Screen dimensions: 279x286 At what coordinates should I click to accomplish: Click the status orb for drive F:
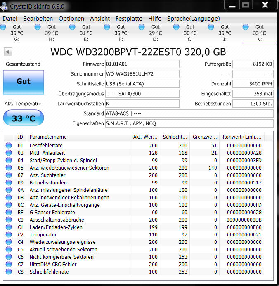tap(107, 27)
